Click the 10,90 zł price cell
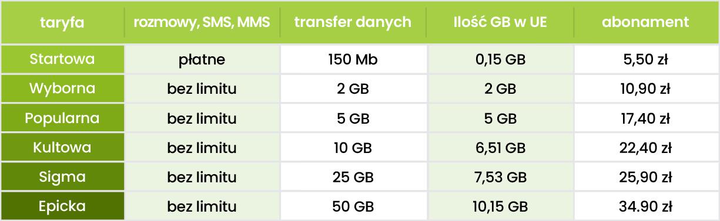 tap(645, 89)
